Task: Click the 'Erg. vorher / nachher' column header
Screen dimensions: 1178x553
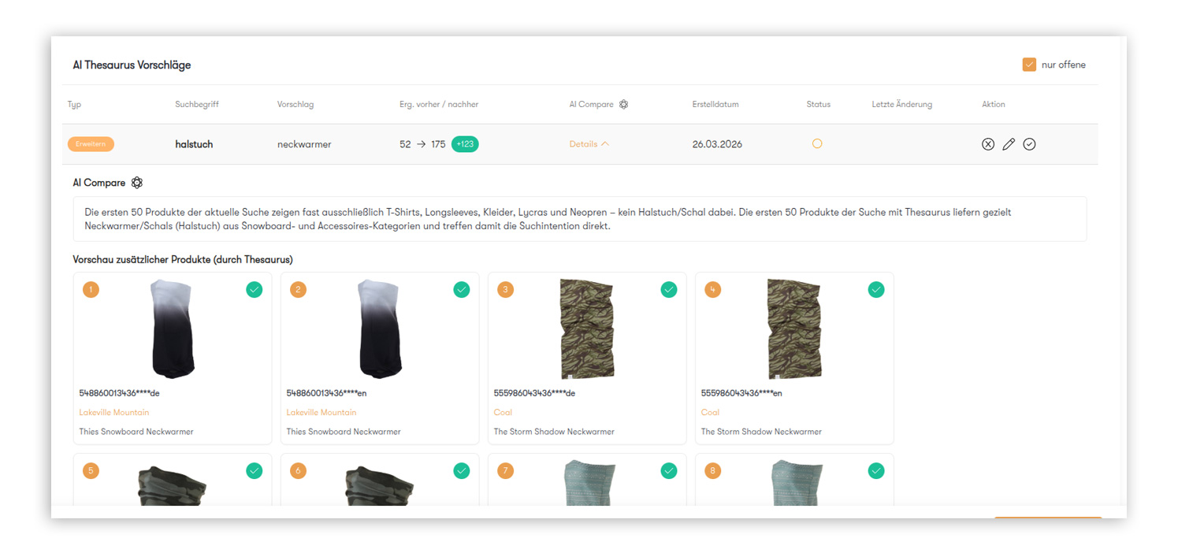Action: [439, 104]
